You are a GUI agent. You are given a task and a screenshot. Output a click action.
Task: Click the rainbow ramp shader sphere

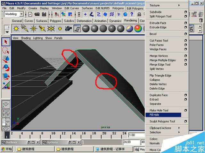(x=138, y=28)
